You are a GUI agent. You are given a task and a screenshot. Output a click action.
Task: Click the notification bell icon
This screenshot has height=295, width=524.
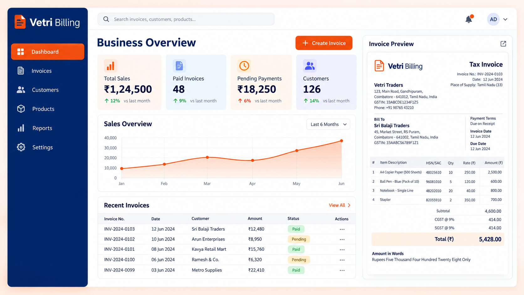pyautogui.click(x=469, y=19)
